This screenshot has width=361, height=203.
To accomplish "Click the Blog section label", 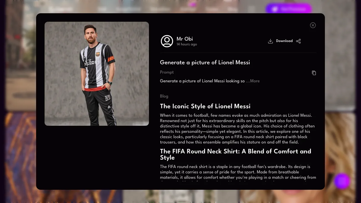I will (164, 96).
